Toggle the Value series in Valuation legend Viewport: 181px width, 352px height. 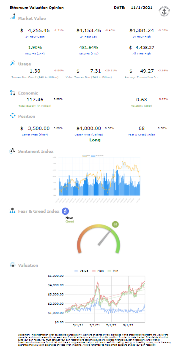pos(81,271)
